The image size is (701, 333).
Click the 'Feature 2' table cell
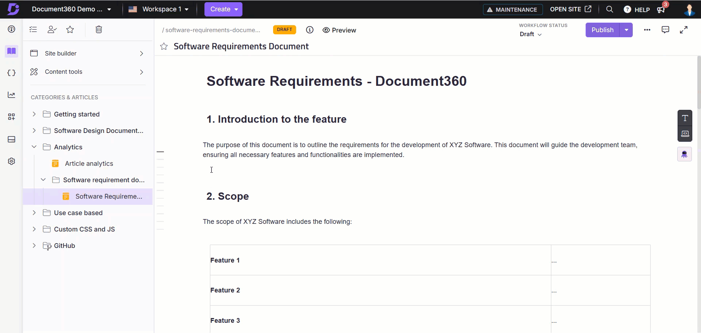[x=380, y=290]
